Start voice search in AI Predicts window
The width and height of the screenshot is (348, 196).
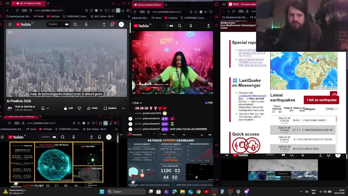coord(86,24)
